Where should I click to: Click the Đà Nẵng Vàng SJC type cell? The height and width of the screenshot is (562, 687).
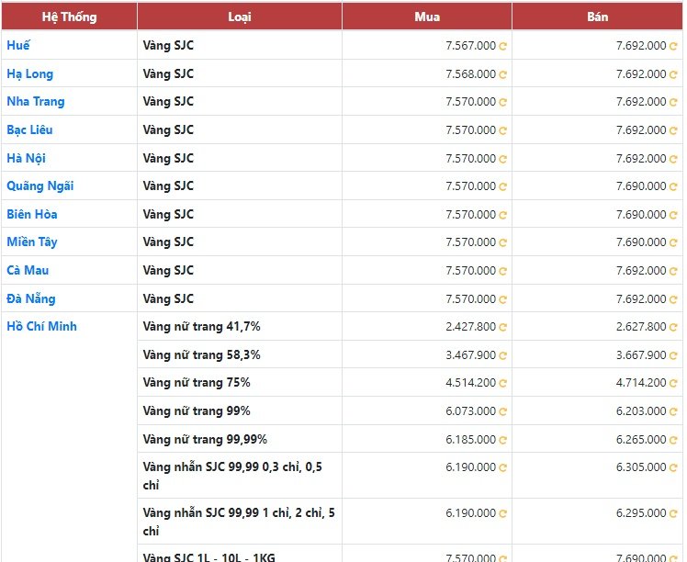click(240, 298)
